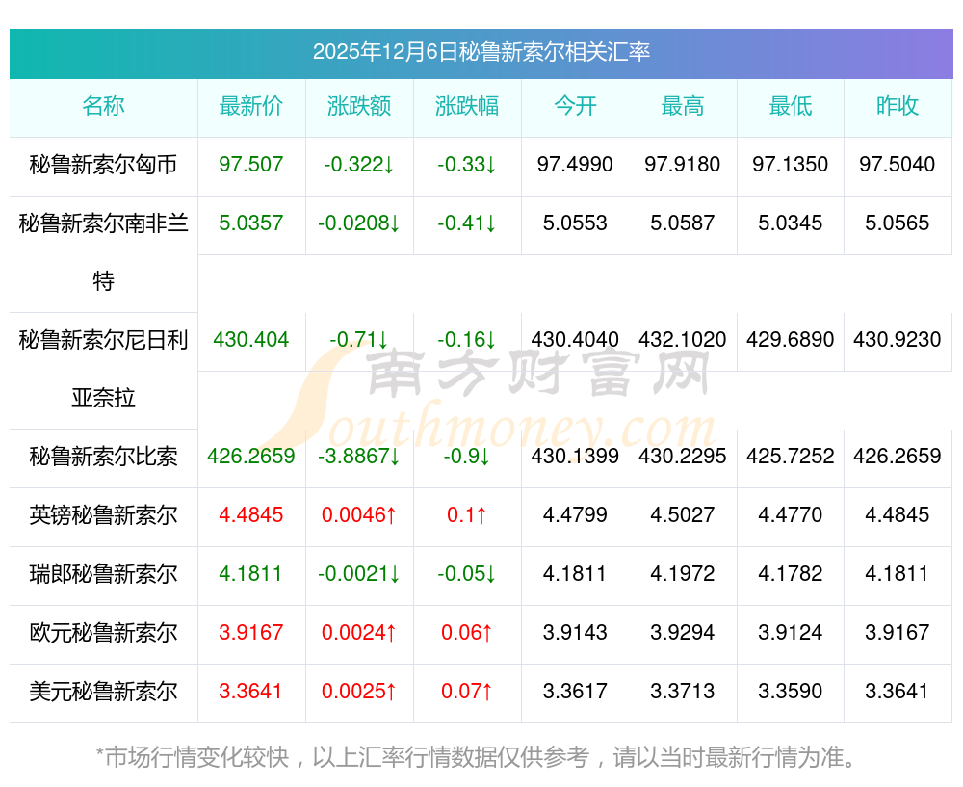Click the 今开 column header
Image resolution: width=963 pixels, height=787 pixels.
575,106
